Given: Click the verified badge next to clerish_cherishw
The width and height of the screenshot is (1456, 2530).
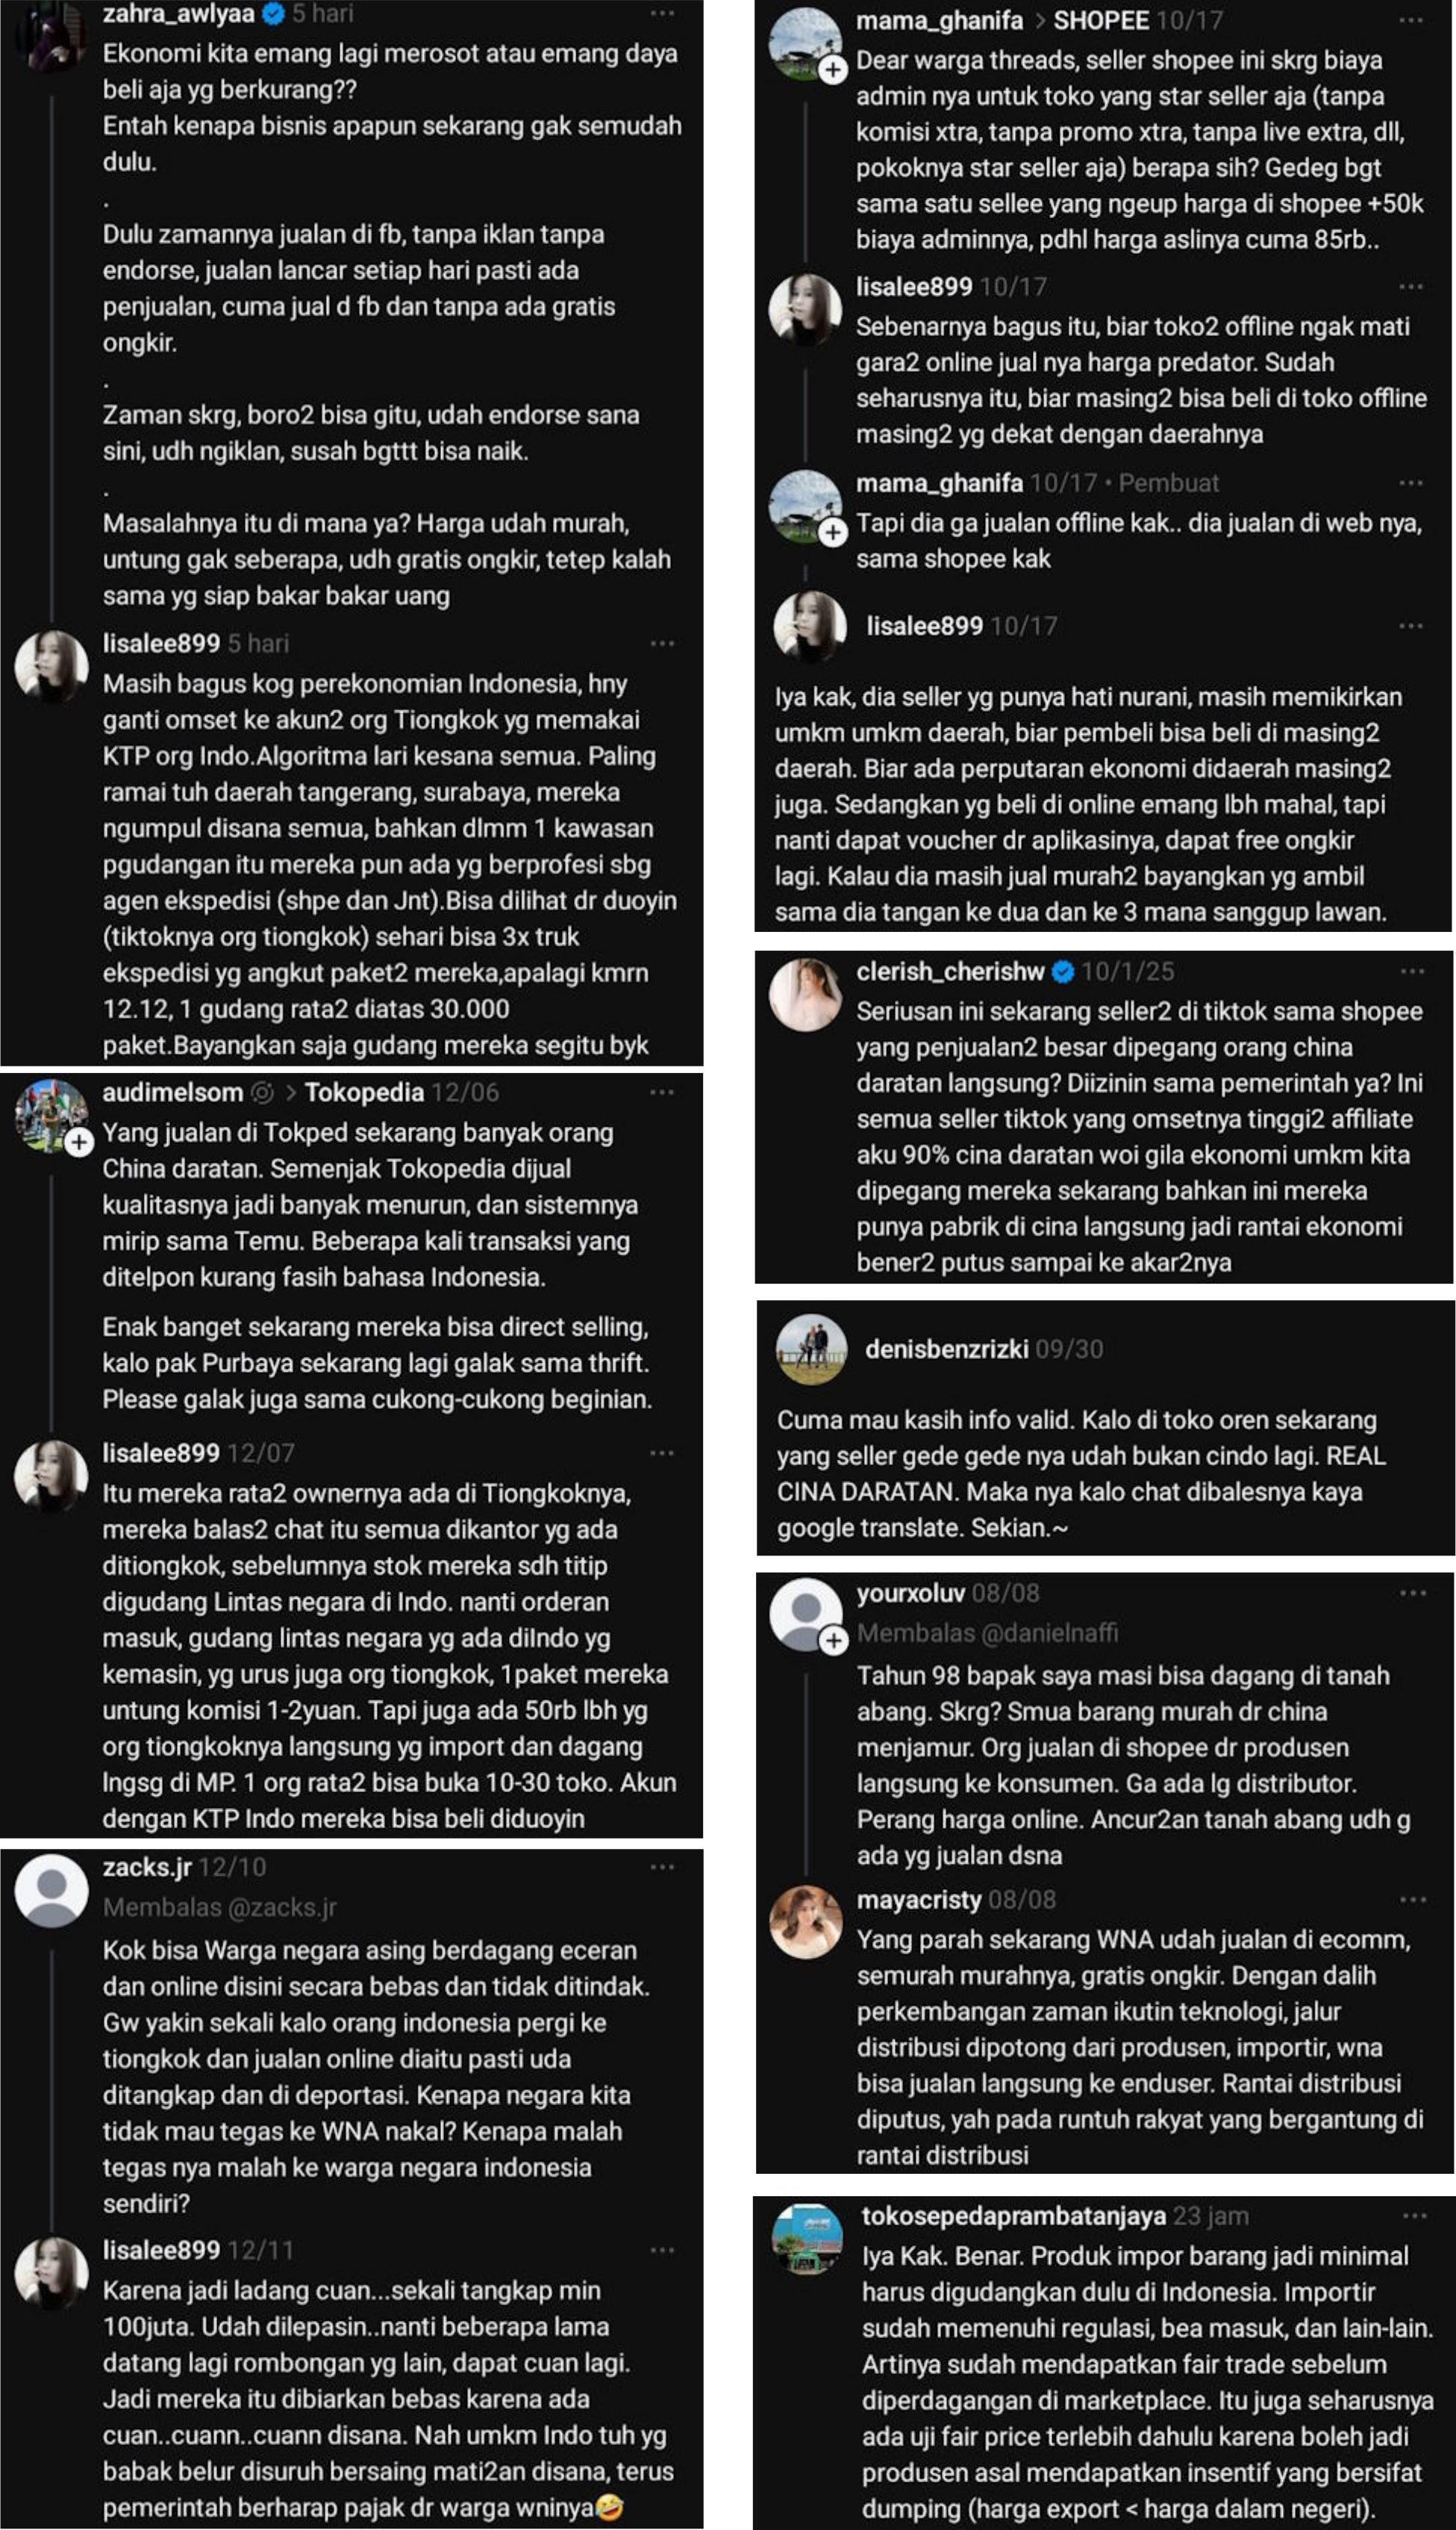Looking at the screenshot, I should click(1063, 972).
